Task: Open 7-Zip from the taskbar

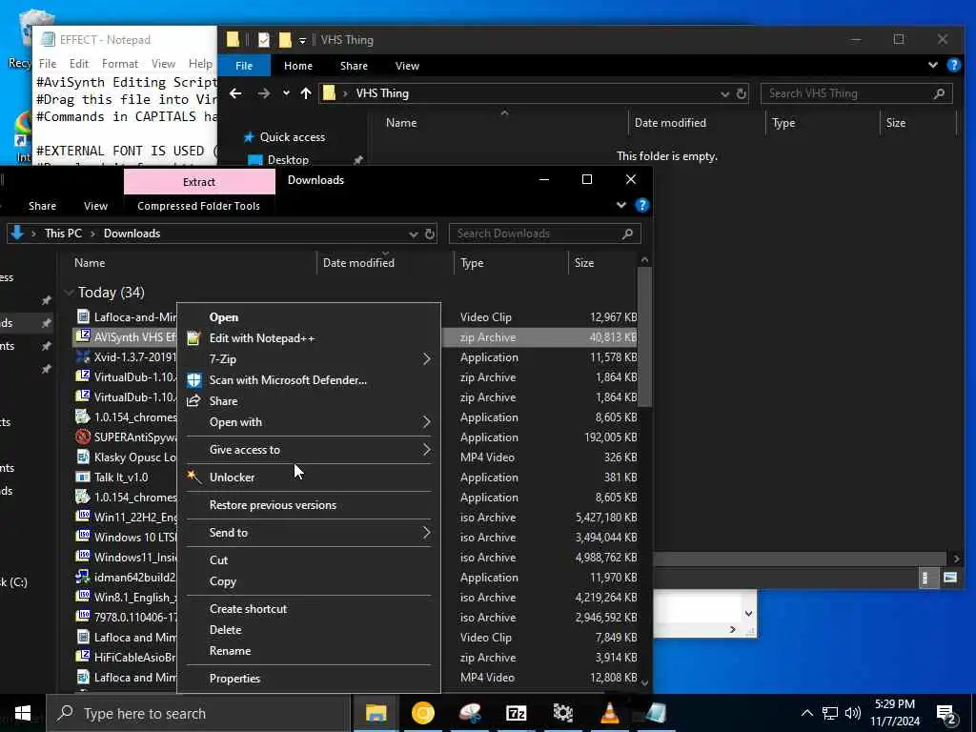Action: pyautogui.click(x=516, y=713)
